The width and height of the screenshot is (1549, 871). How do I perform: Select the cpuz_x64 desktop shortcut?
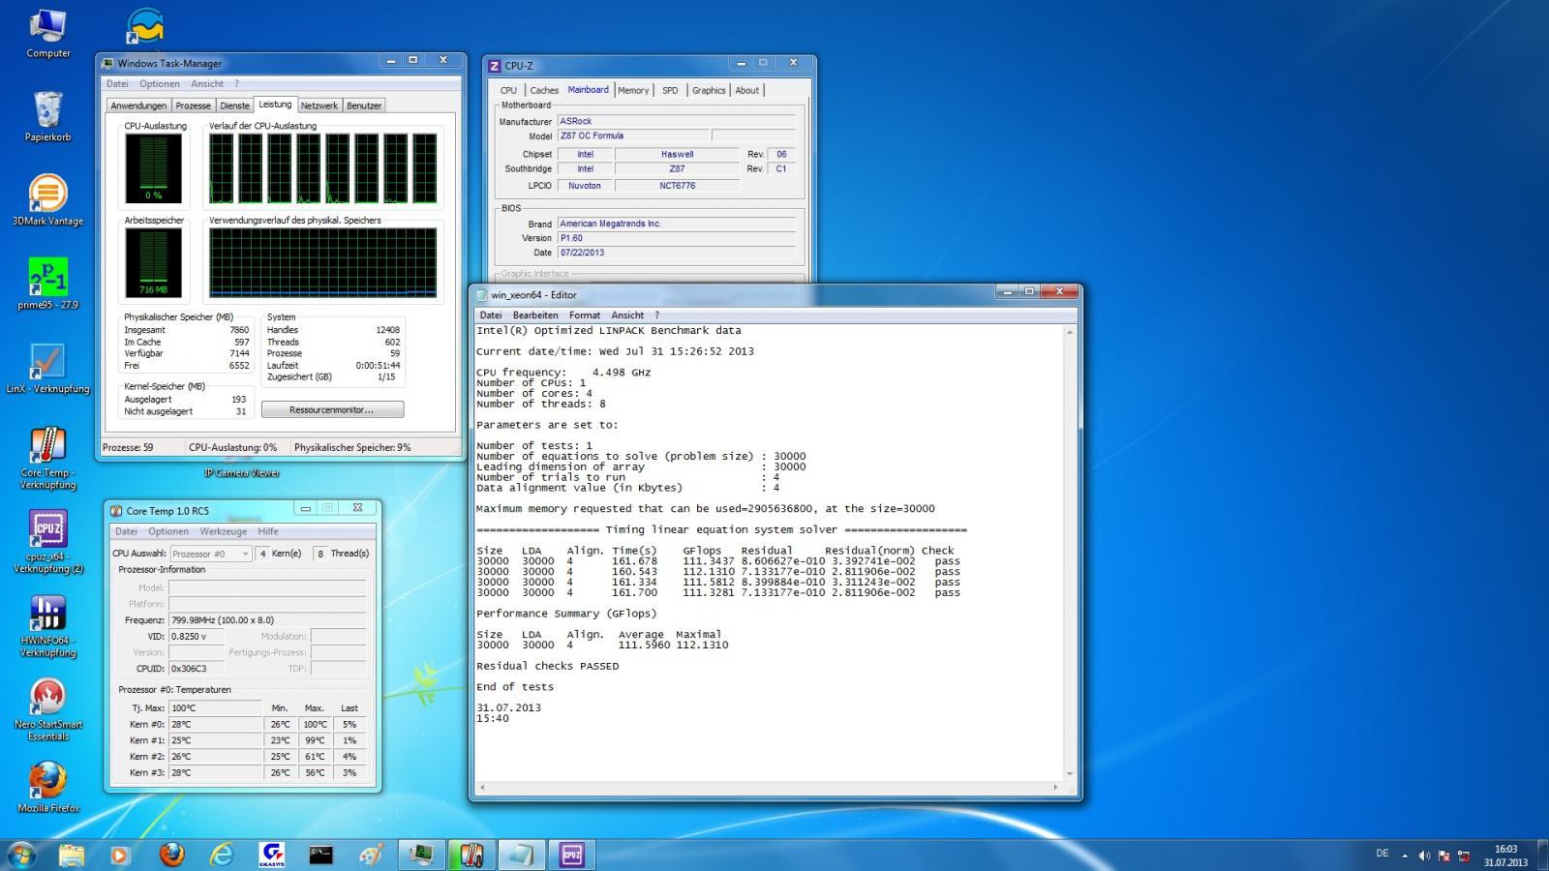coord(47,542)
